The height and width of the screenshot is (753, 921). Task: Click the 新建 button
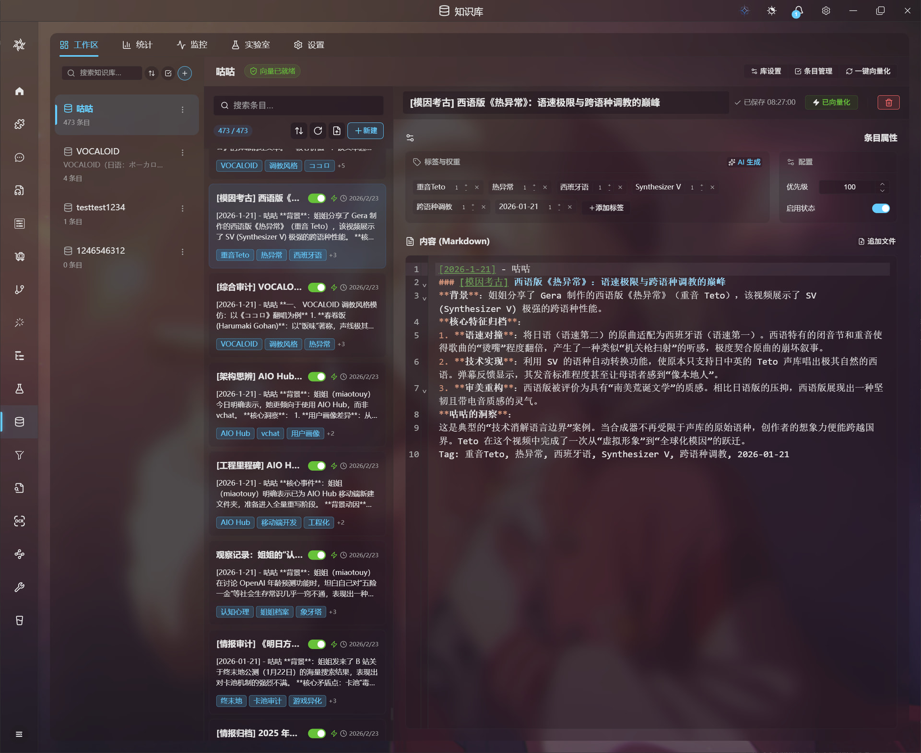point(366,130)
